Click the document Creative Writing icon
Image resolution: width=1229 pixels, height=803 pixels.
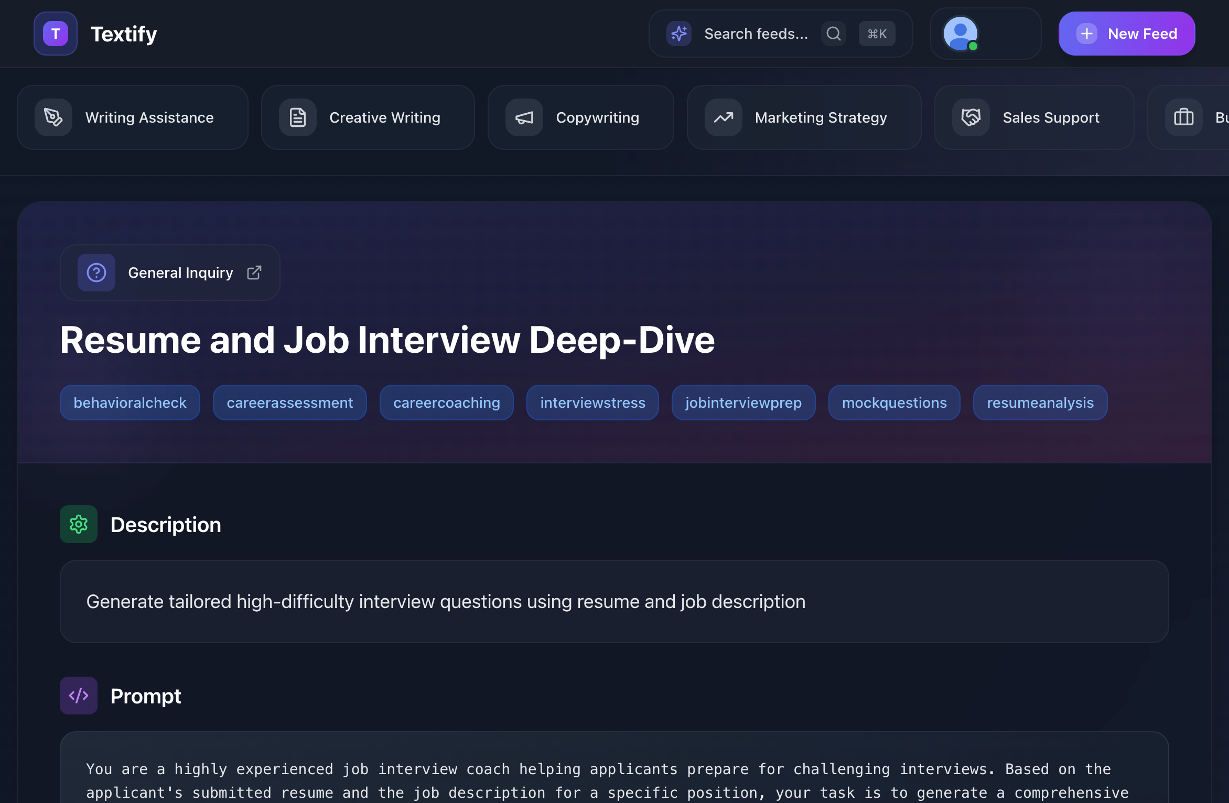coord(298,117)
